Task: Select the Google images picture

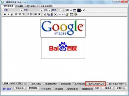Action: [x=63, y=28]
